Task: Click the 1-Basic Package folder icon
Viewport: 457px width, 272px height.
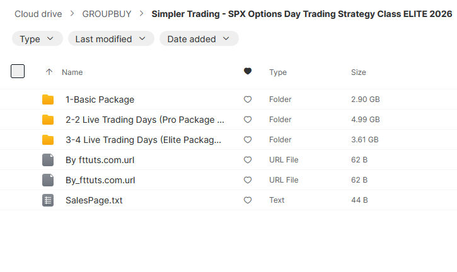Action: [48, 99]
